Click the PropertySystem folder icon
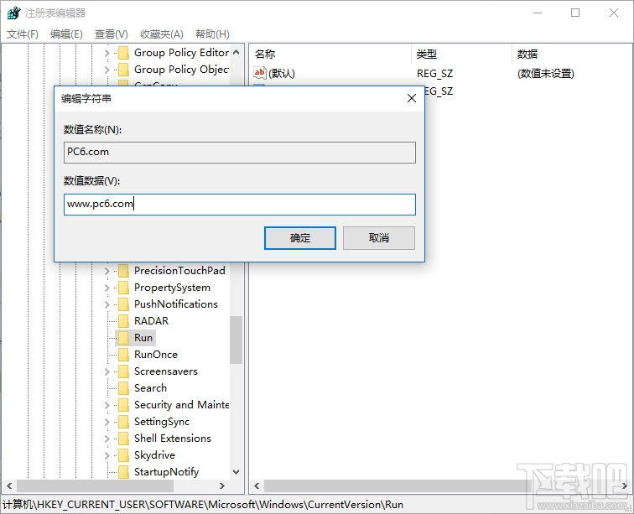Image resolution: width=634 pixels, height=514 pixels. point(123,288)
